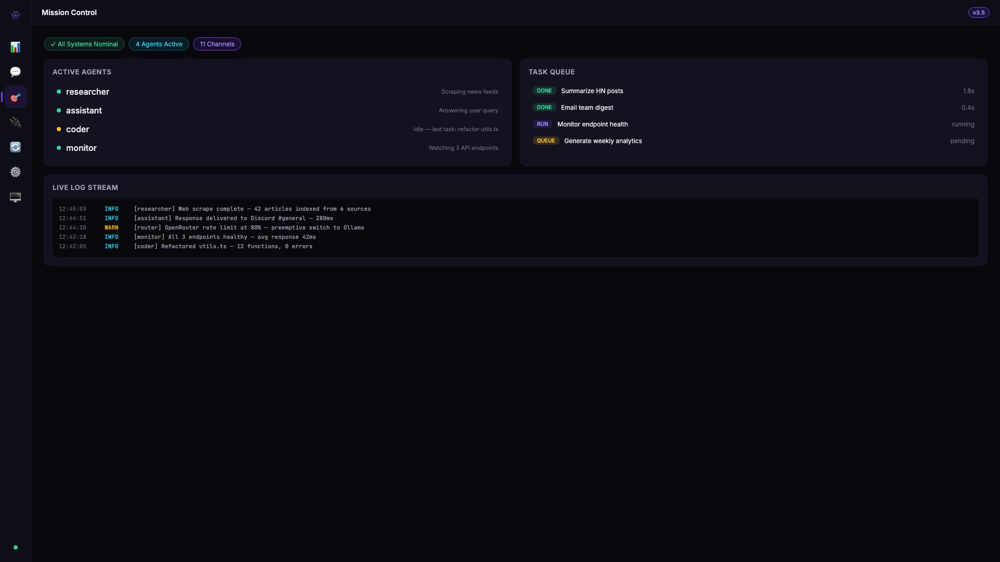Open the bar chart dashboard icon

click(16, 47)
